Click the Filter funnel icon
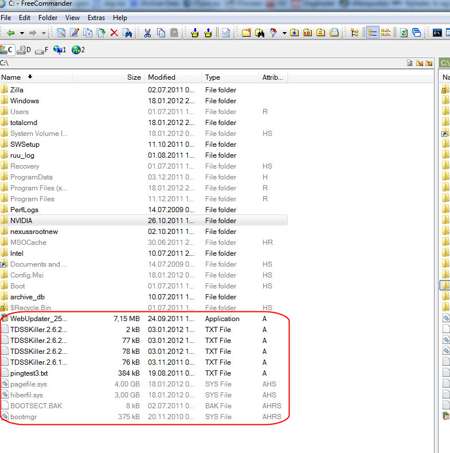 coord(273,33)
